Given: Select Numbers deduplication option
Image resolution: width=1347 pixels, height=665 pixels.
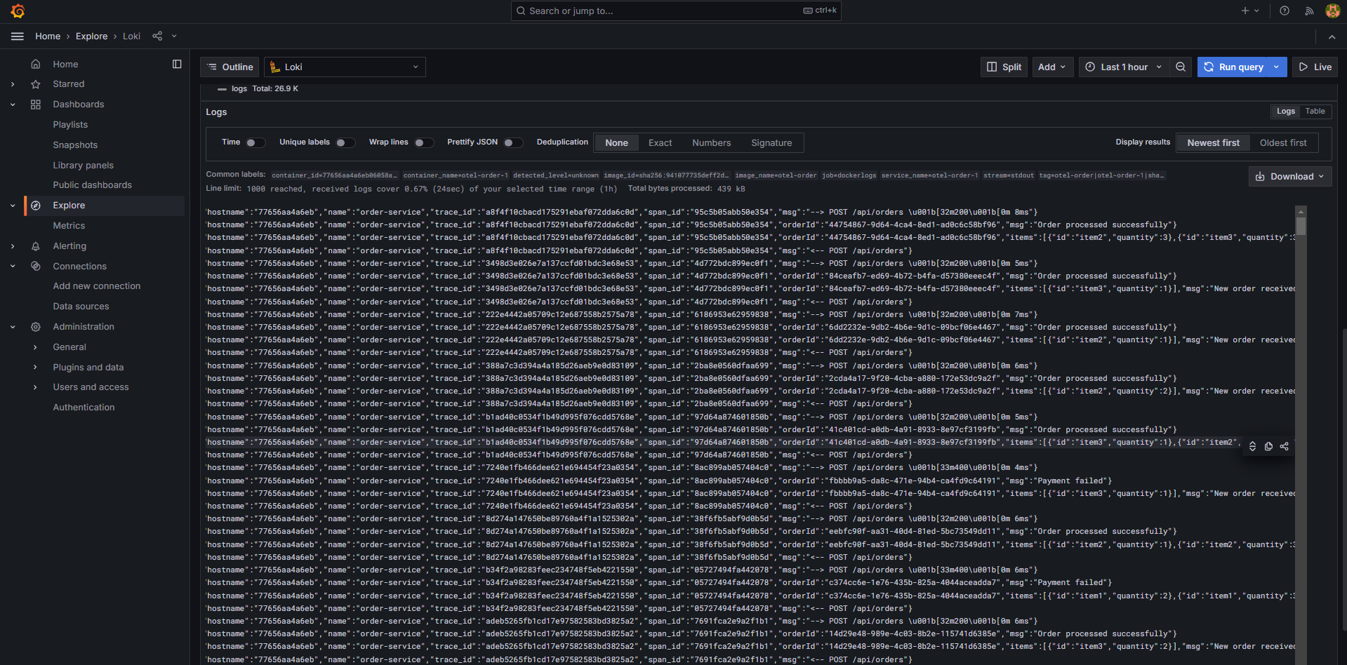Looking at the screenshot, I should click(712, 143).
